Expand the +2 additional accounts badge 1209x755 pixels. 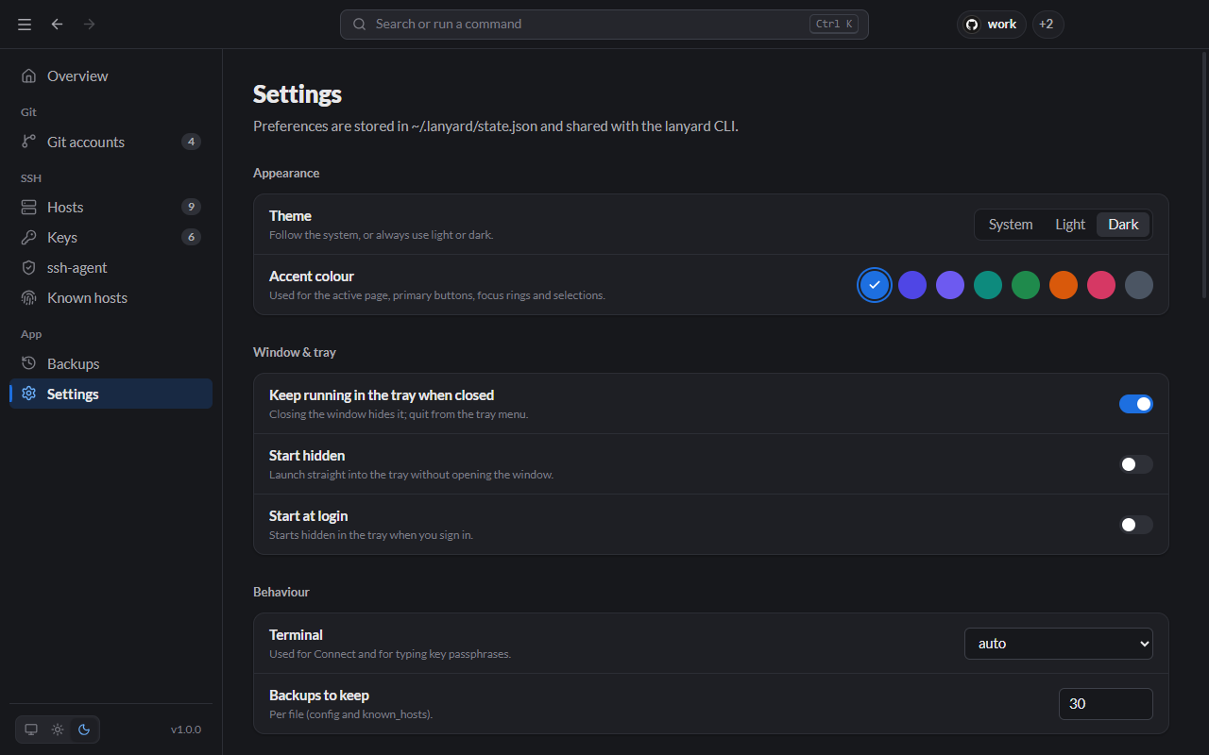[1048, 25]
